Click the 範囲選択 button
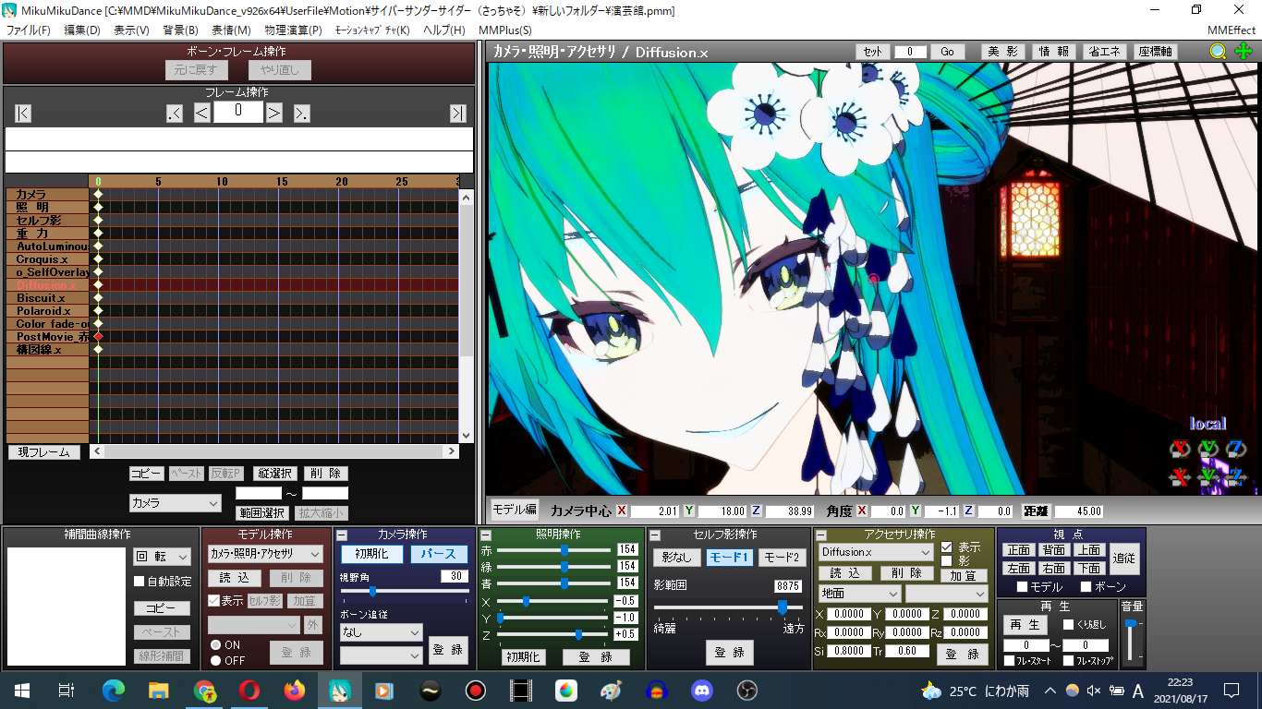Viewport: 1262px width, 709px height. (x=261, y=513)
